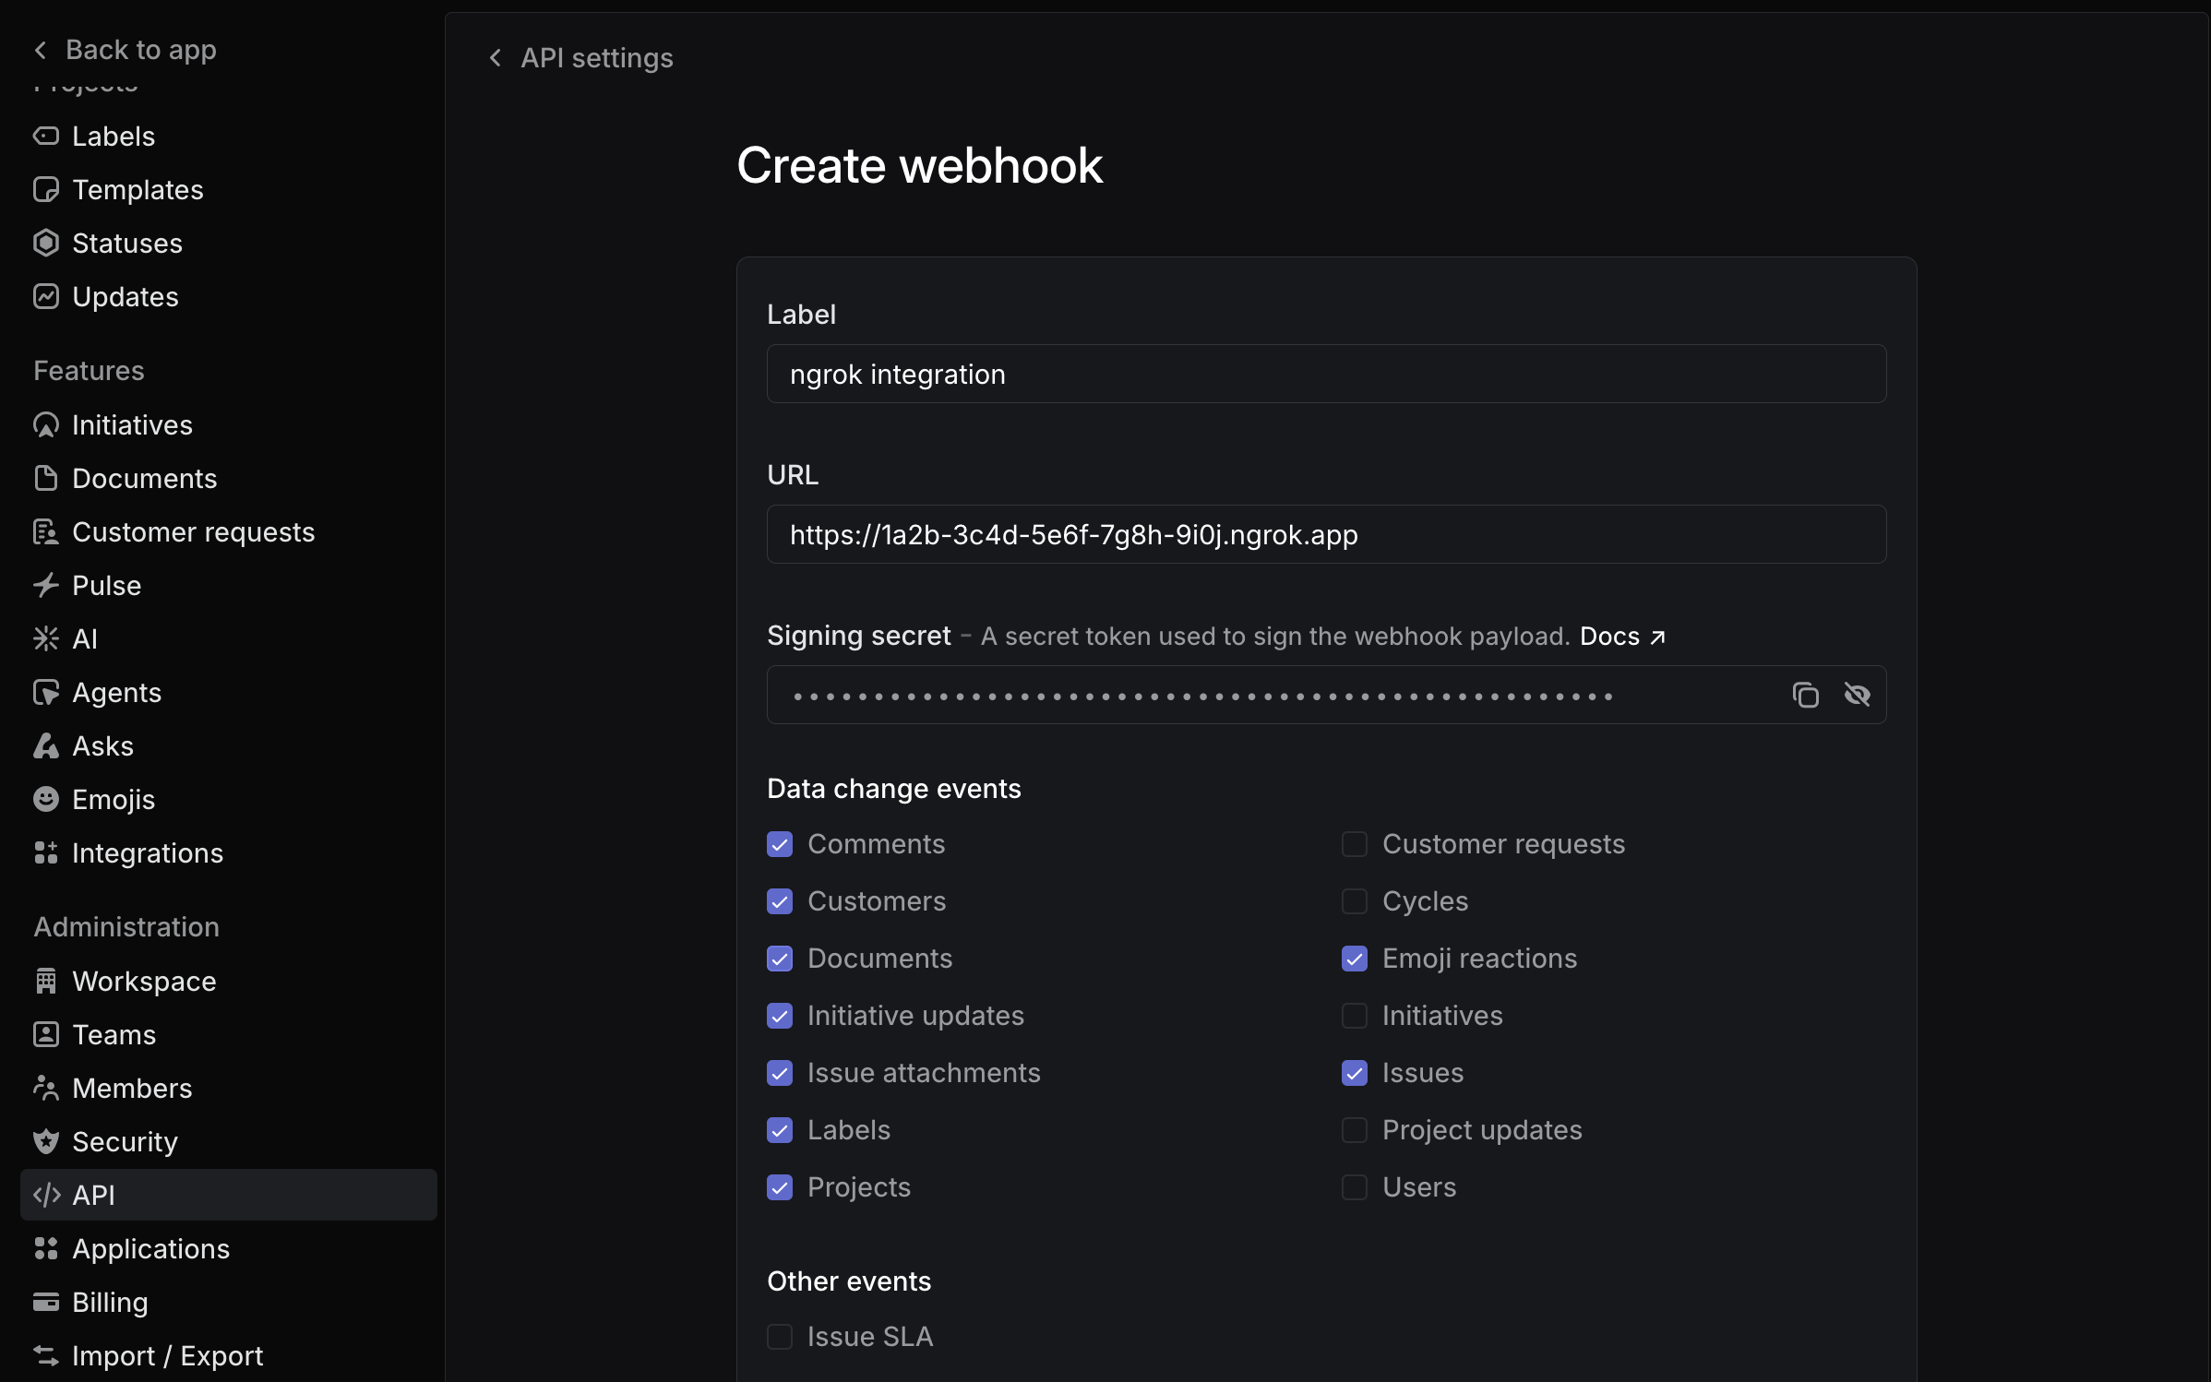This screenshot has height=1382, width=2211.
Task: Uncheck the Comments event checkbox
Action: (x=780, y=844)
